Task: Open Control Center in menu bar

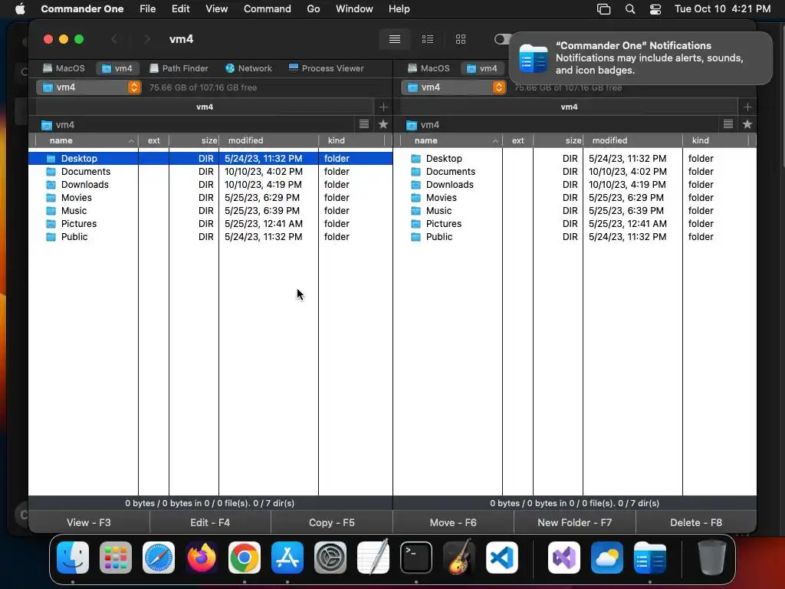Action: click(x=655, y=9)
